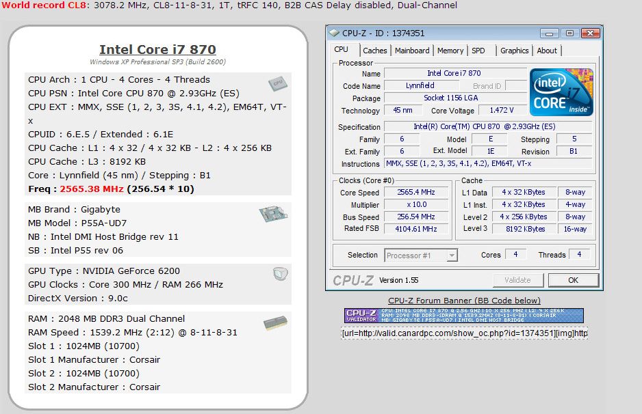Select the Graphics tab

514,51
